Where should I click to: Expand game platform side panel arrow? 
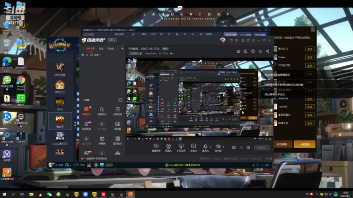pyautogui.click(x=75, y=108)
